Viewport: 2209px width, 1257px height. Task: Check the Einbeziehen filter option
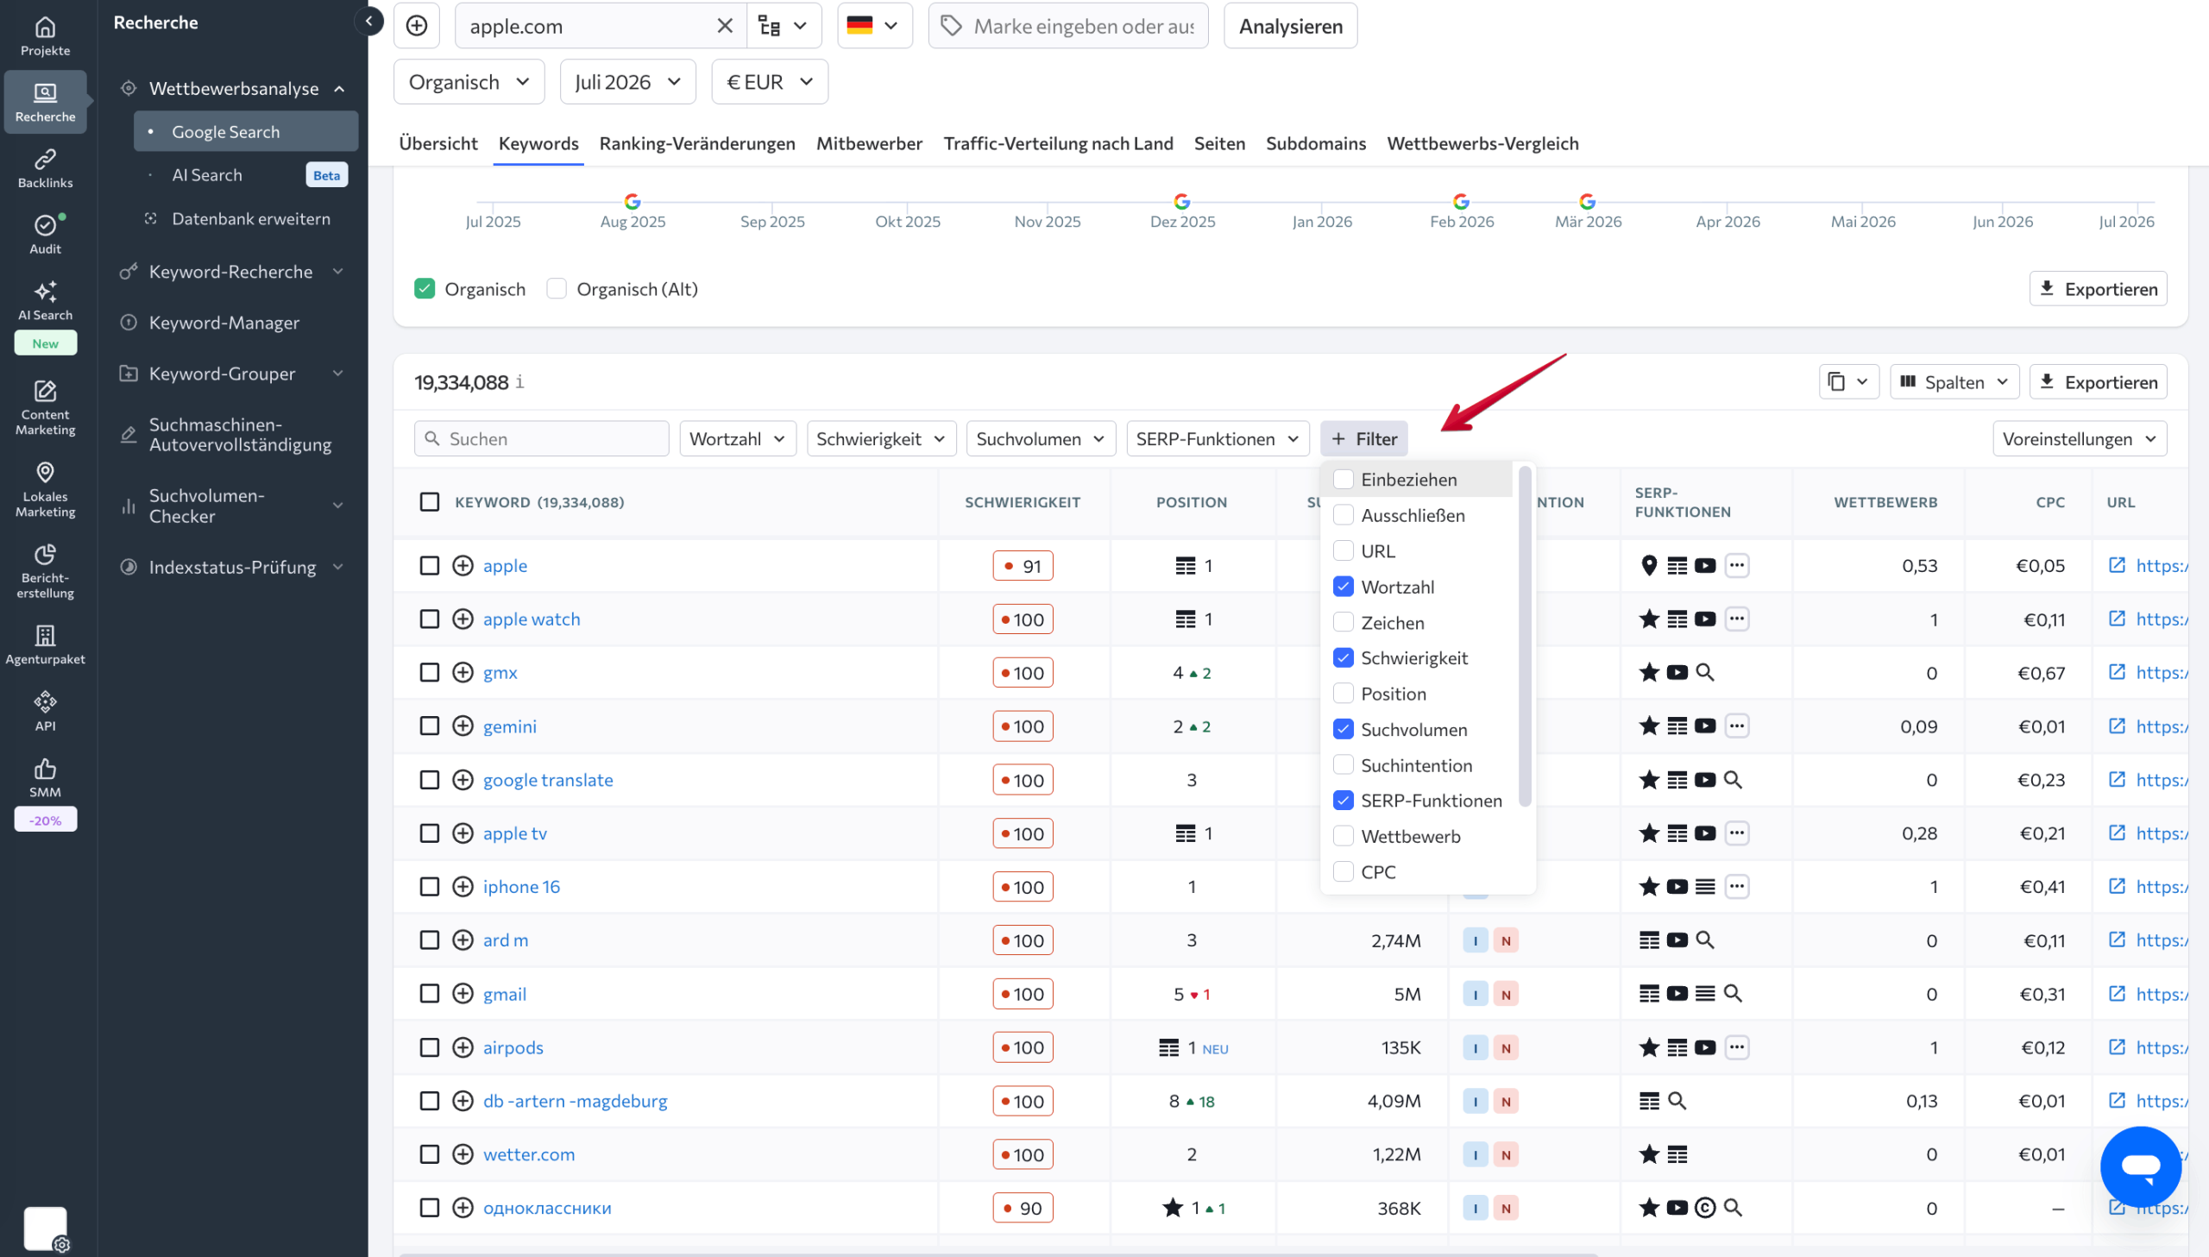pos(1344,479)
